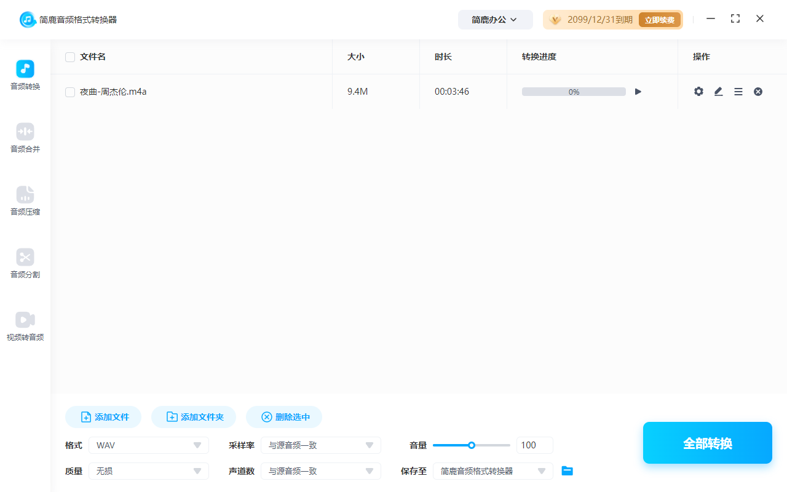The height and width of the screenshot is (492, 787).
Task: Check the checkbox beside 夜曲-周杰伦.m4a
Action: tap(69, 91)
